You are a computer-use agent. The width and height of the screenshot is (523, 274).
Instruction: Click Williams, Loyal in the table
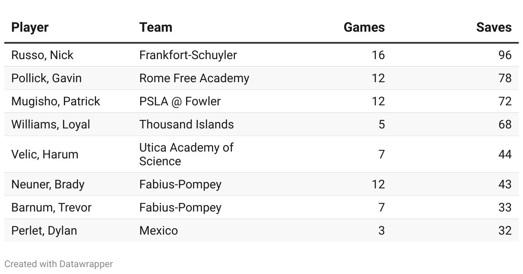click(x=51, y=125)
